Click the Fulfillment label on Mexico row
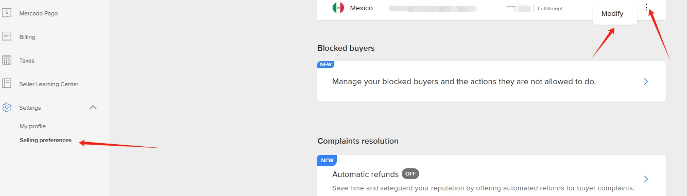The width and height of the screenshot is (687, 196). coord(550,9)
